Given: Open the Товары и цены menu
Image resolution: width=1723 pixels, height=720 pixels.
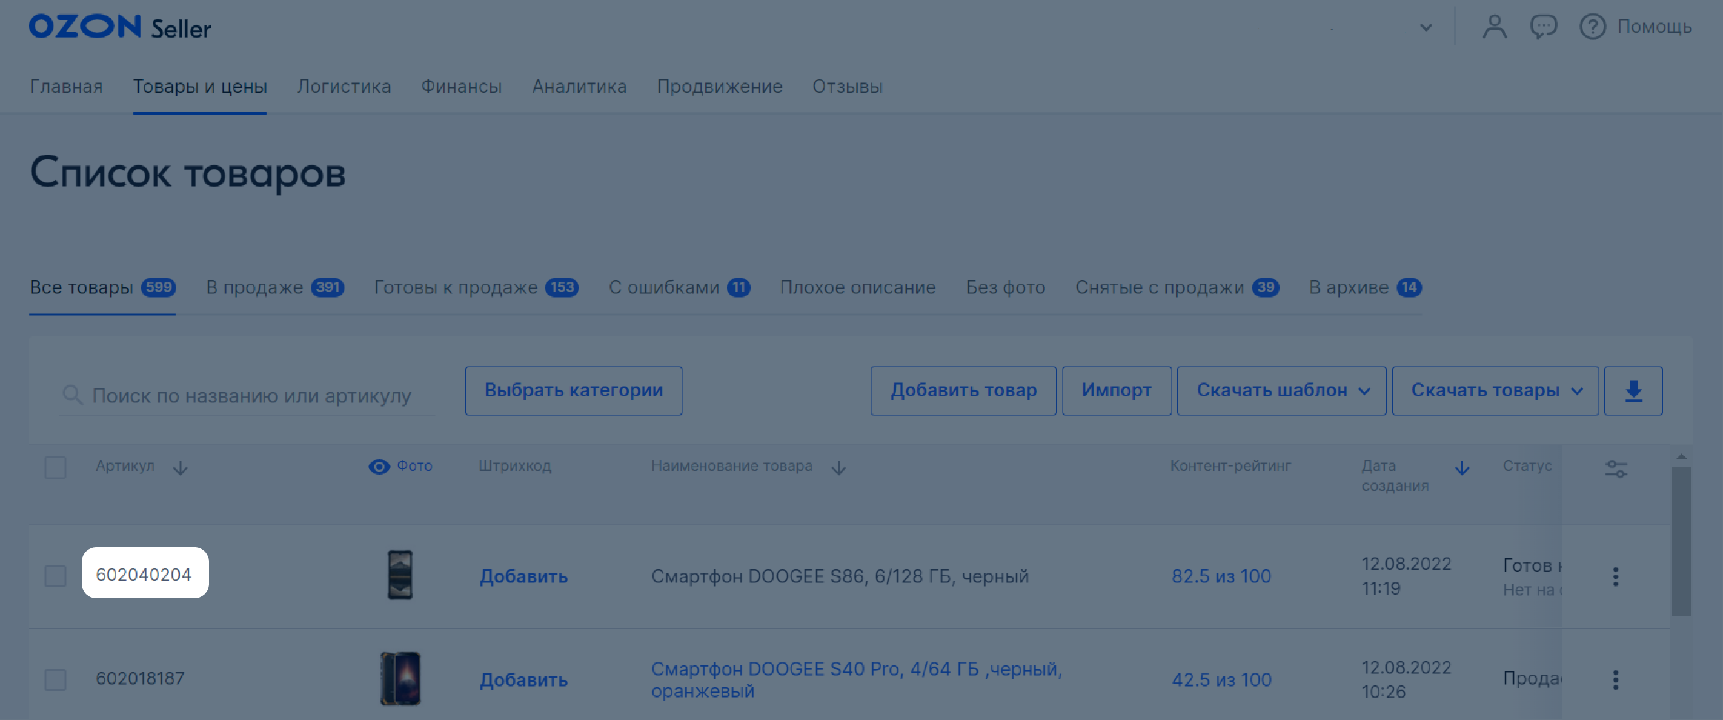Looking at the screenshot, I should (199, 86).
